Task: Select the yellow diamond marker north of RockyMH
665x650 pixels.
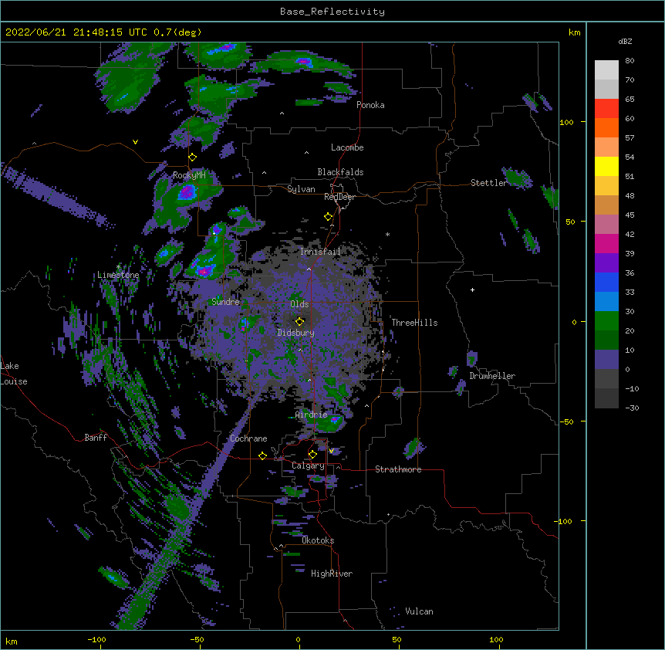Action: click(192, 157)
